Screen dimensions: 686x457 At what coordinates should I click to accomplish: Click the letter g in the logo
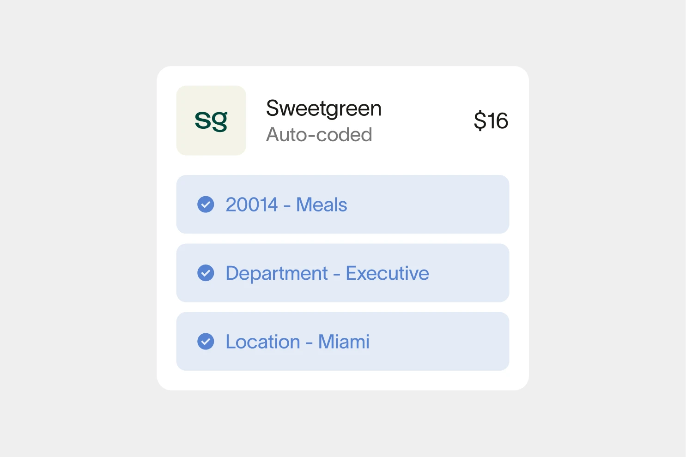click(220, 121)
